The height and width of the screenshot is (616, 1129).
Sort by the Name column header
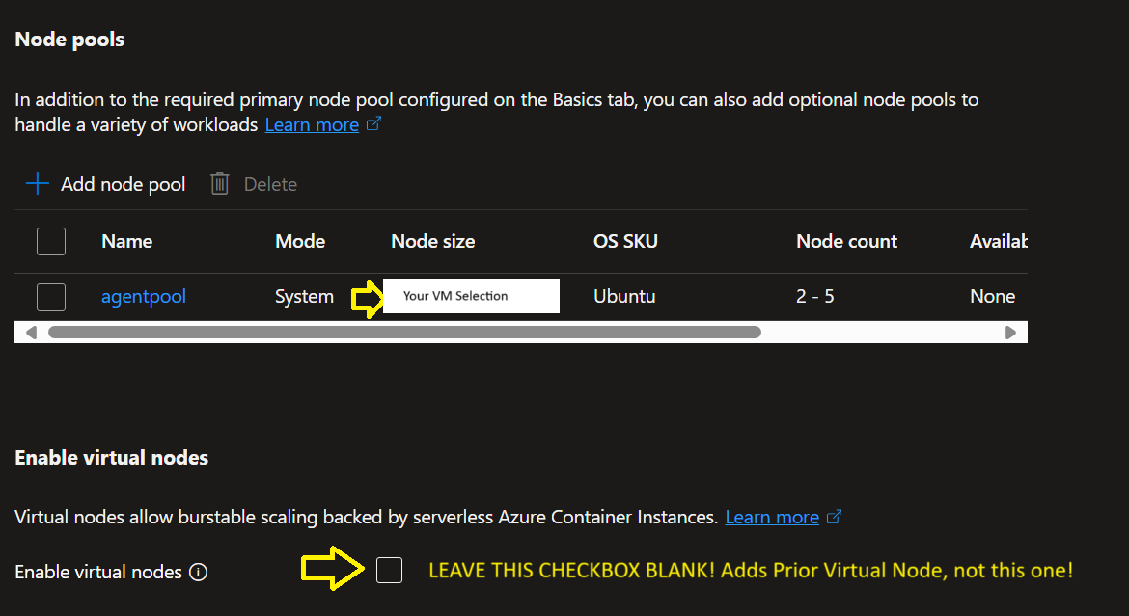[x=126, y=241]
